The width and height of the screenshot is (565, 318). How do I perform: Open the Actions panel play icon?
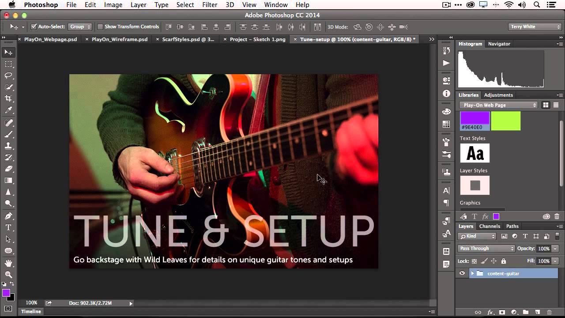point(446,63)
